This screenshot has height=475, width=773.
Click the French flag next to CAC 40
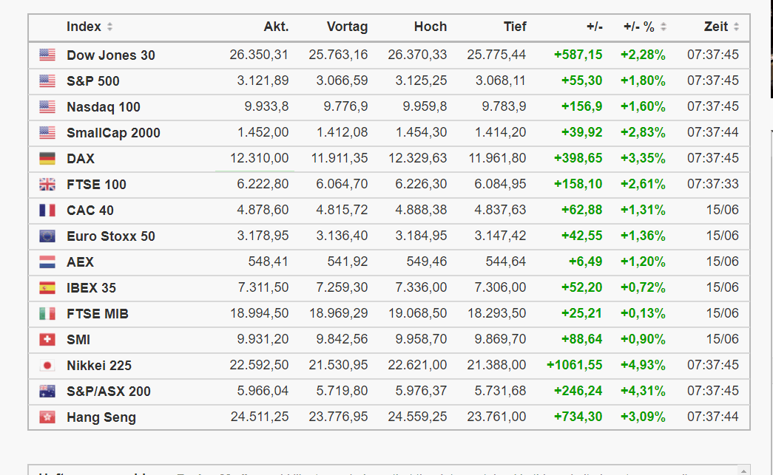[x=47, y=210]
